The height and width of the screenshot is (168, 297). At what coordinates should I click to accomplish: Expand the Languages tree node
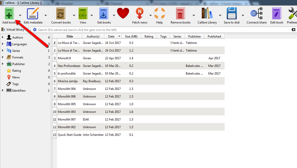coord(3,44)
